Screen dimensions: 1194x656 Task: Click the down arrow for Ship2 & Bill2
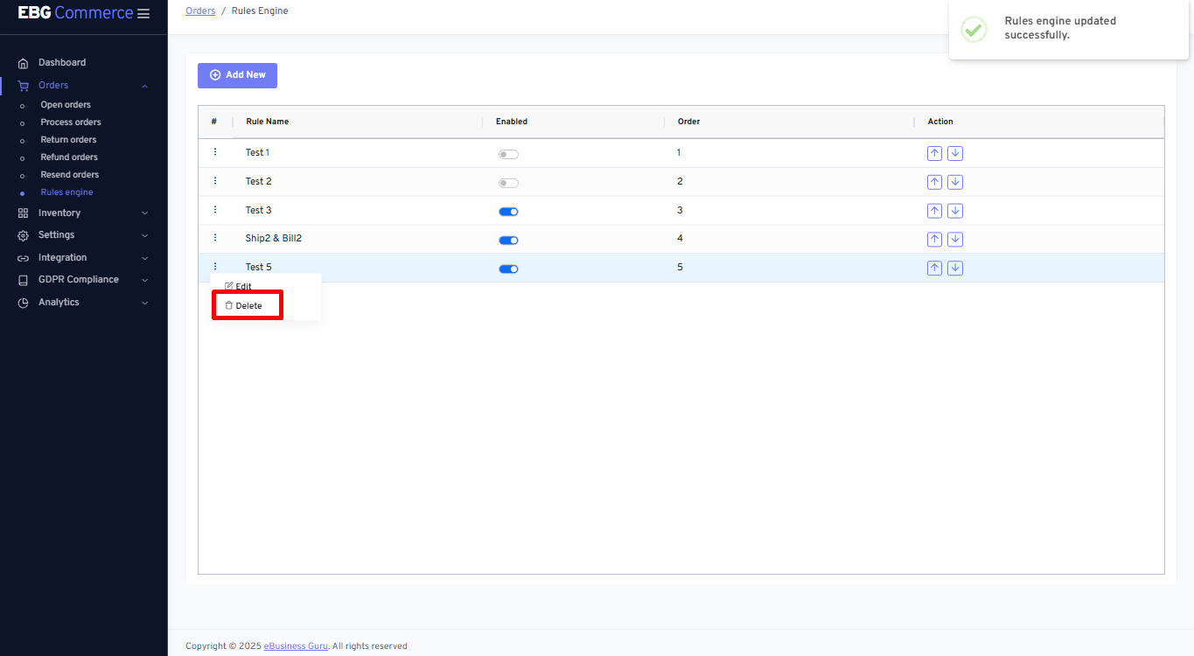(955, 240)
